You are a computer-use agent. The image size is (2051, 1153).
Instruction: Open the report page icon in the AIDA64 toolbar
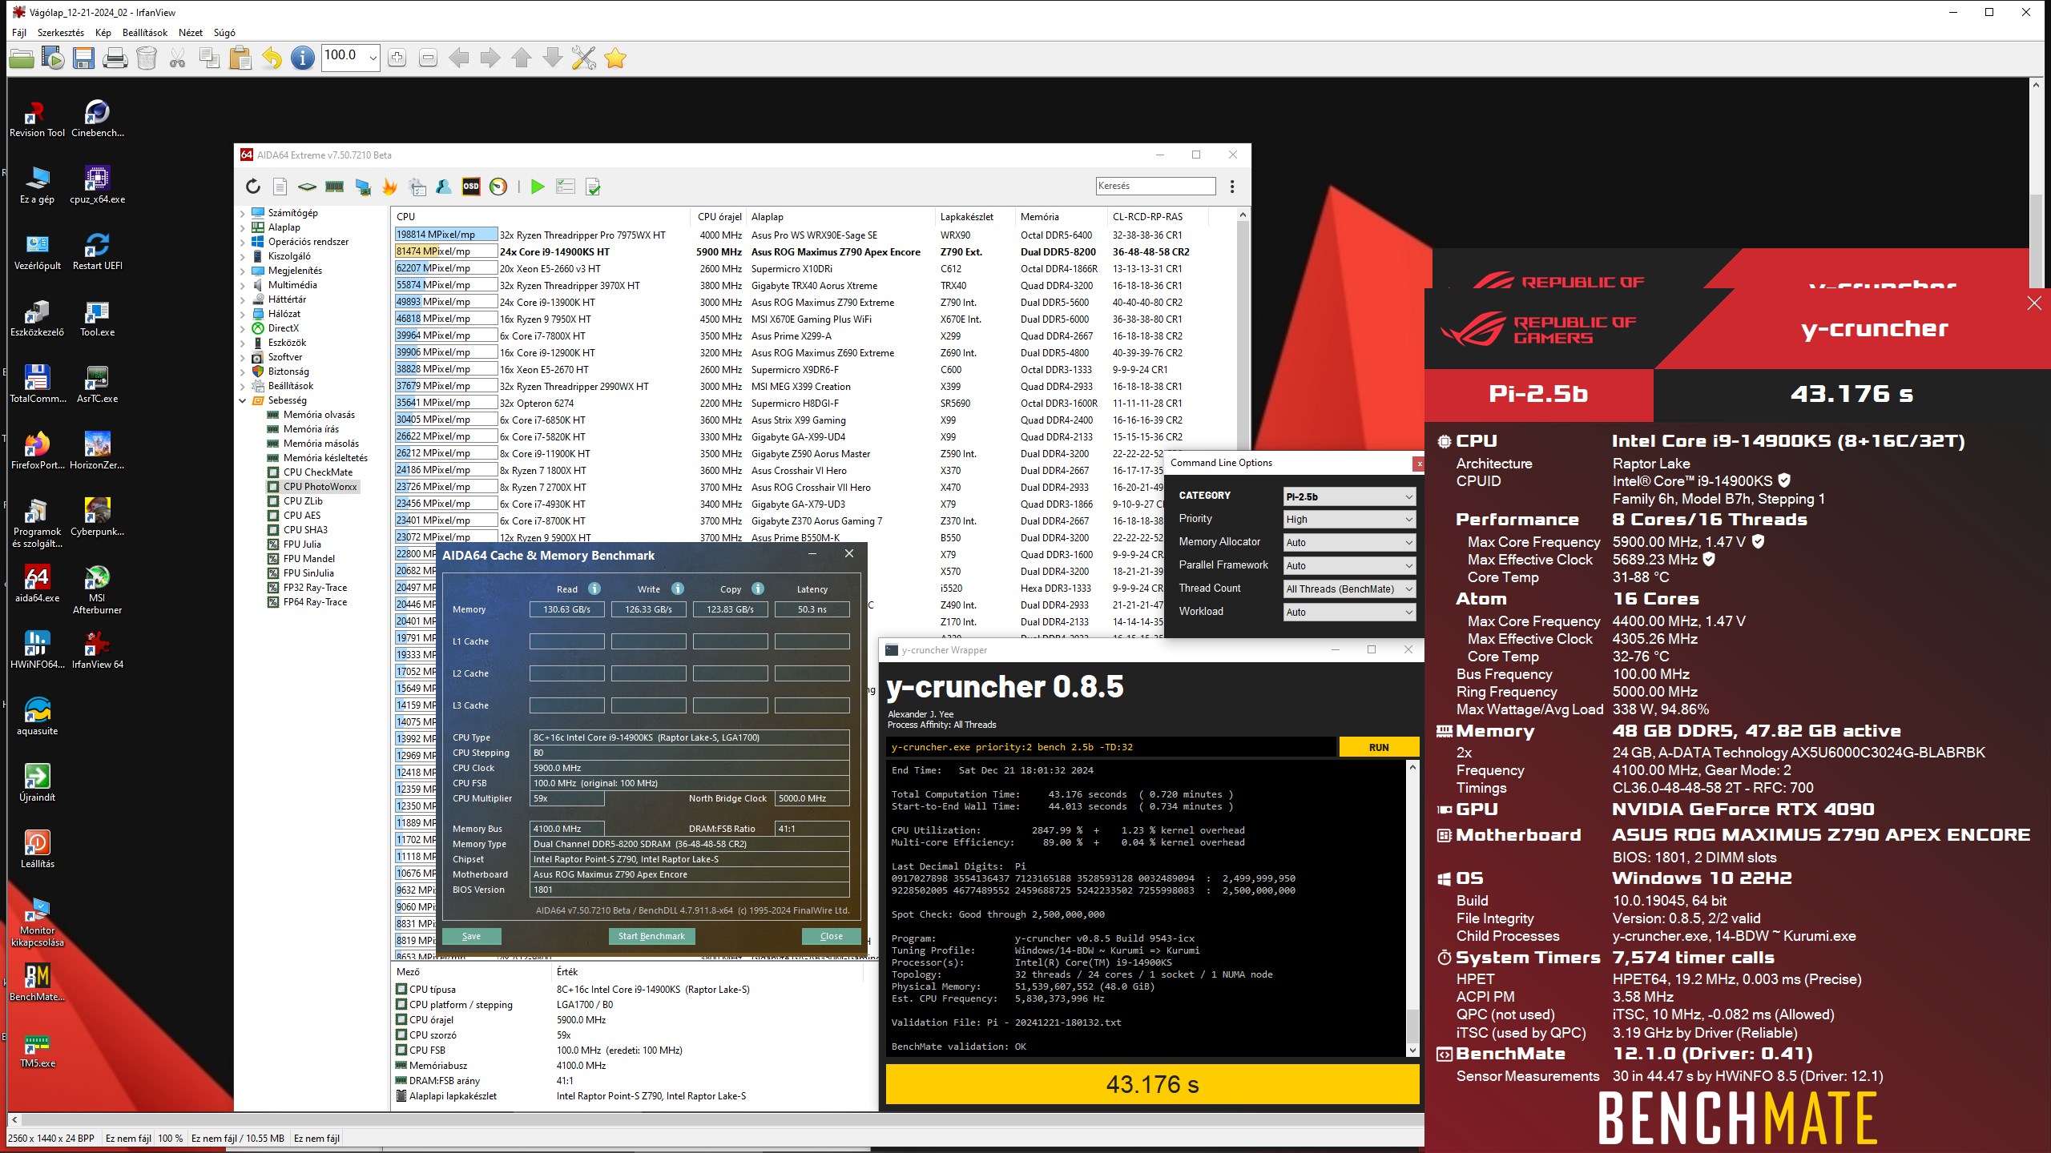(280, 187)
